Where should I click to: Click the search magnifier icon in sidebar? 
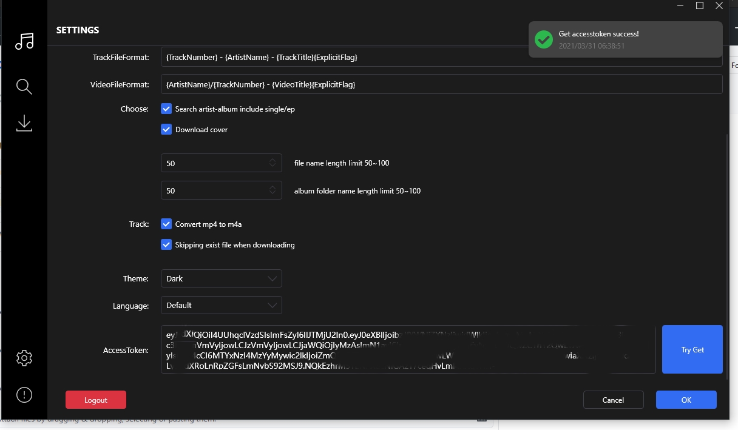pyautogui.click(x=24, y=86)
